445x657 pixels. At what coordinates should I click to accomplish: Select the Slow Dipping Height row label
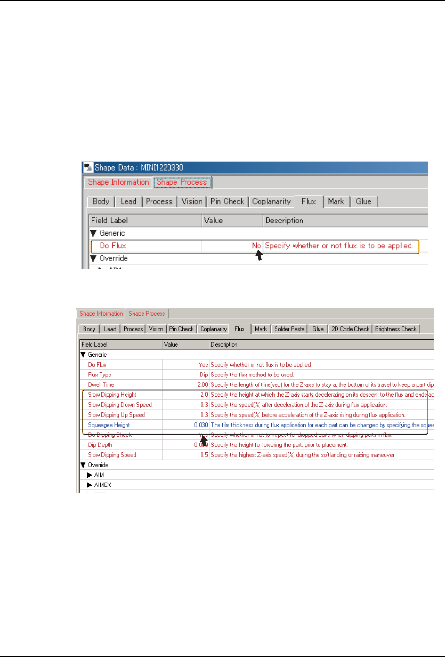coord(112,395)
